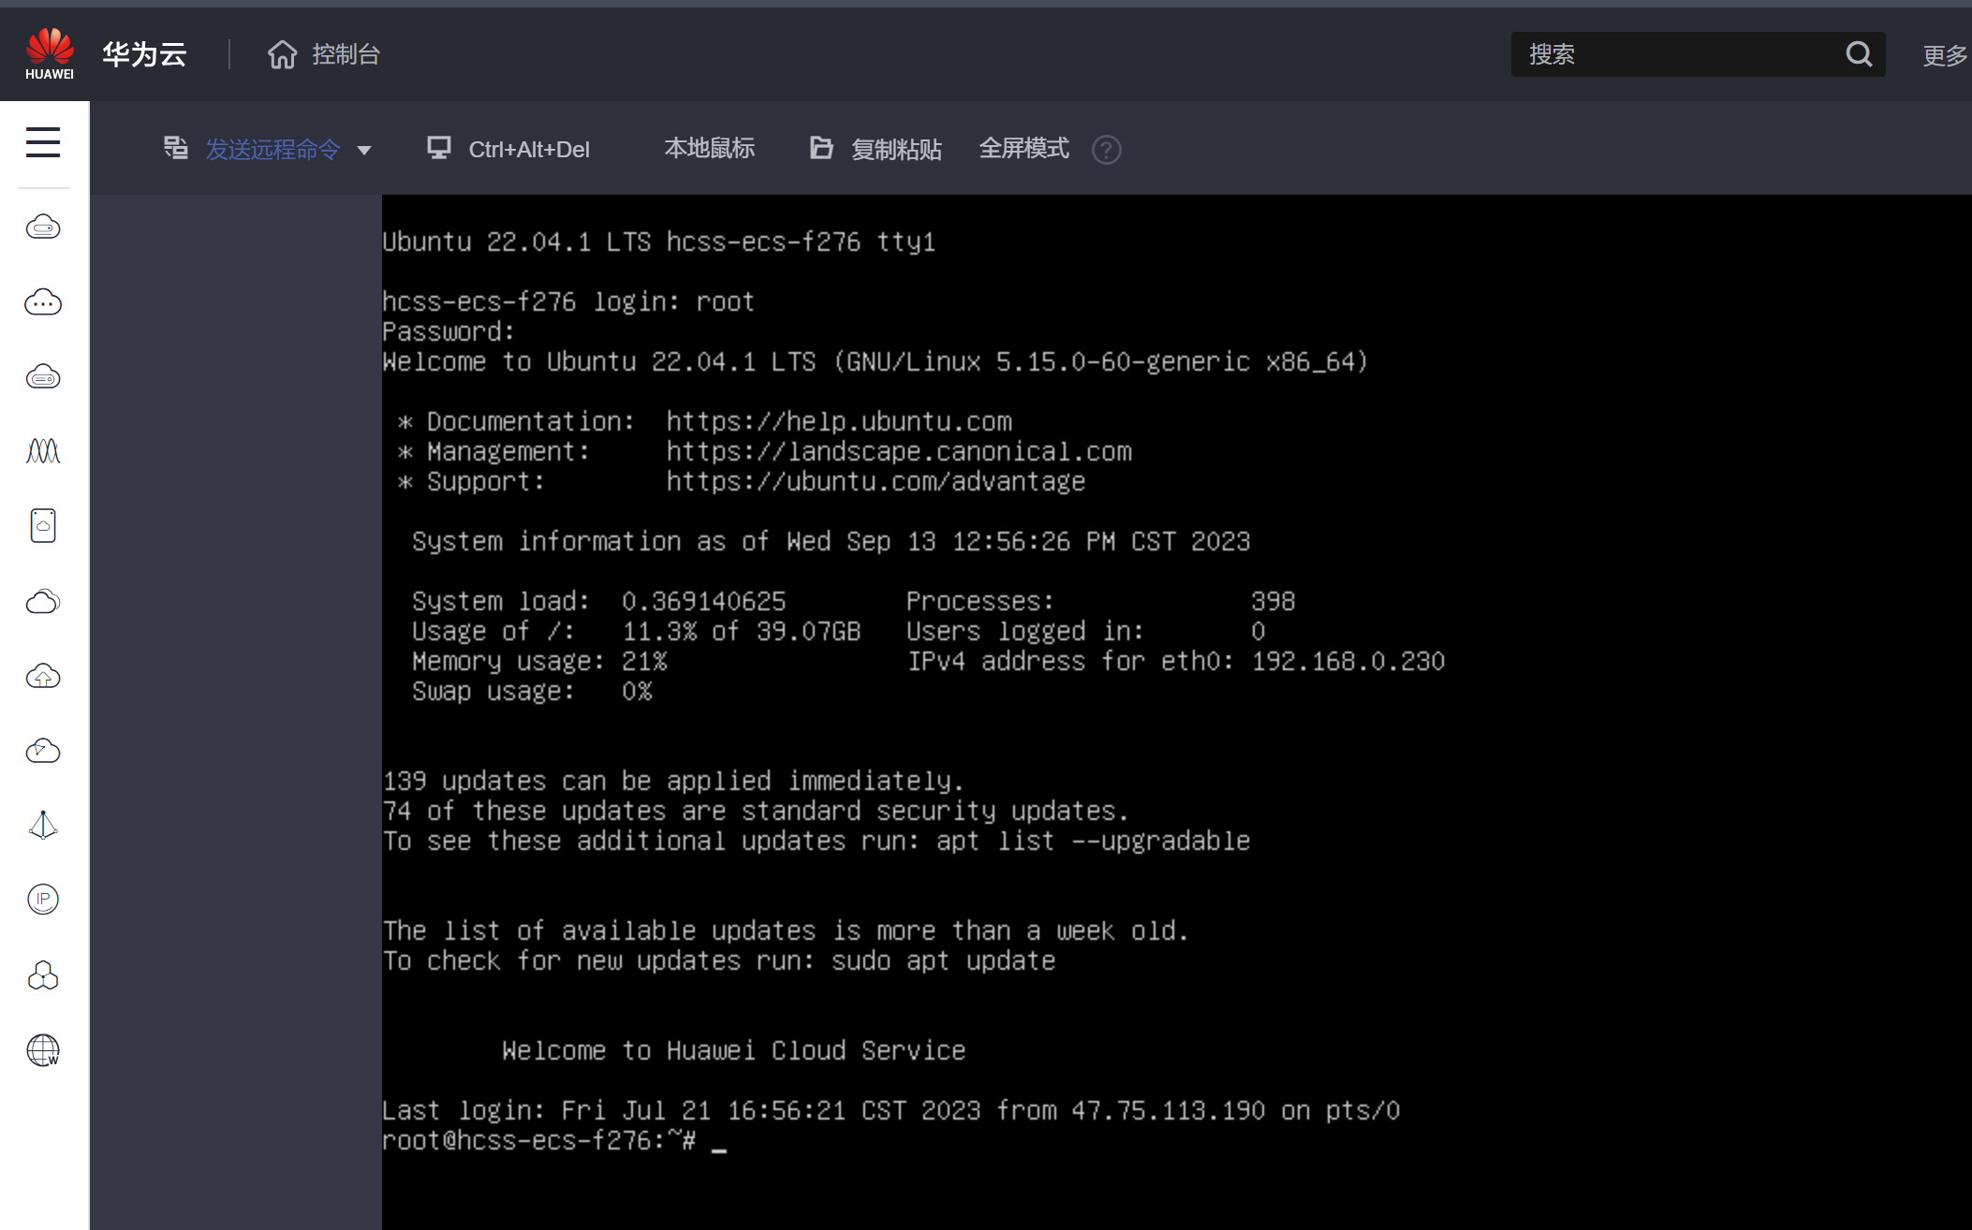
Task: Click the help question mark icon
Action: click(x=1107, y=150)
